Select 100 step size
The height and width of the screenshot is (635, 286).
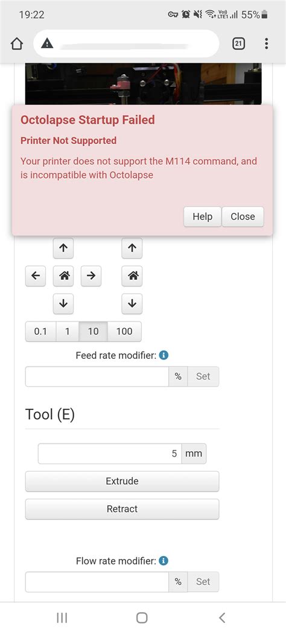124,331
